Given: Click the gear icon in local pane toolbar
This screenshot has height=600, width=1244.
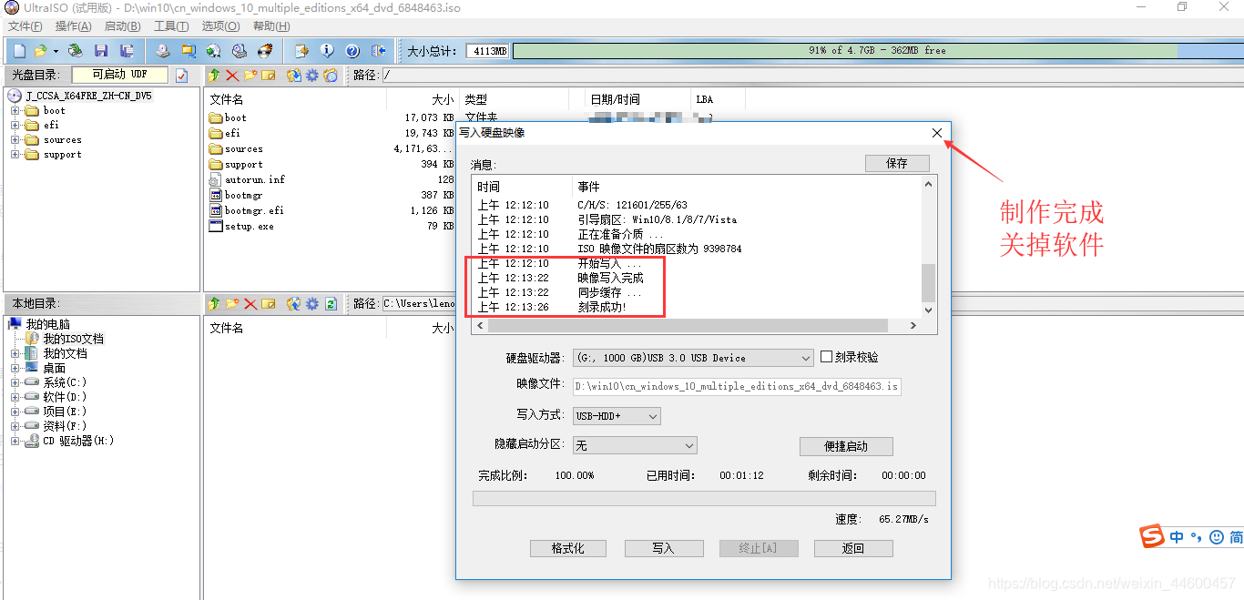Looking at the screenshot, I should pyautogui.click(x=311, y=304).
